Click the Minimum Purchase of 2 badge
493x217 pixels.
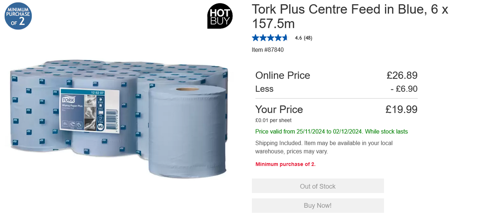18,16
